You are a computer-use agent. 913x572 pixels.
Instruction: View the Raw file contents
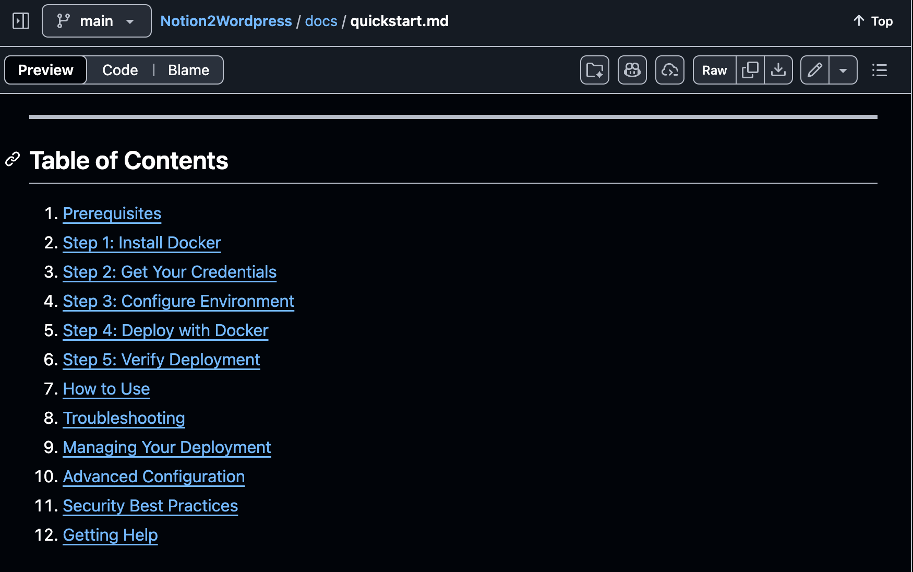coord(714,70)
